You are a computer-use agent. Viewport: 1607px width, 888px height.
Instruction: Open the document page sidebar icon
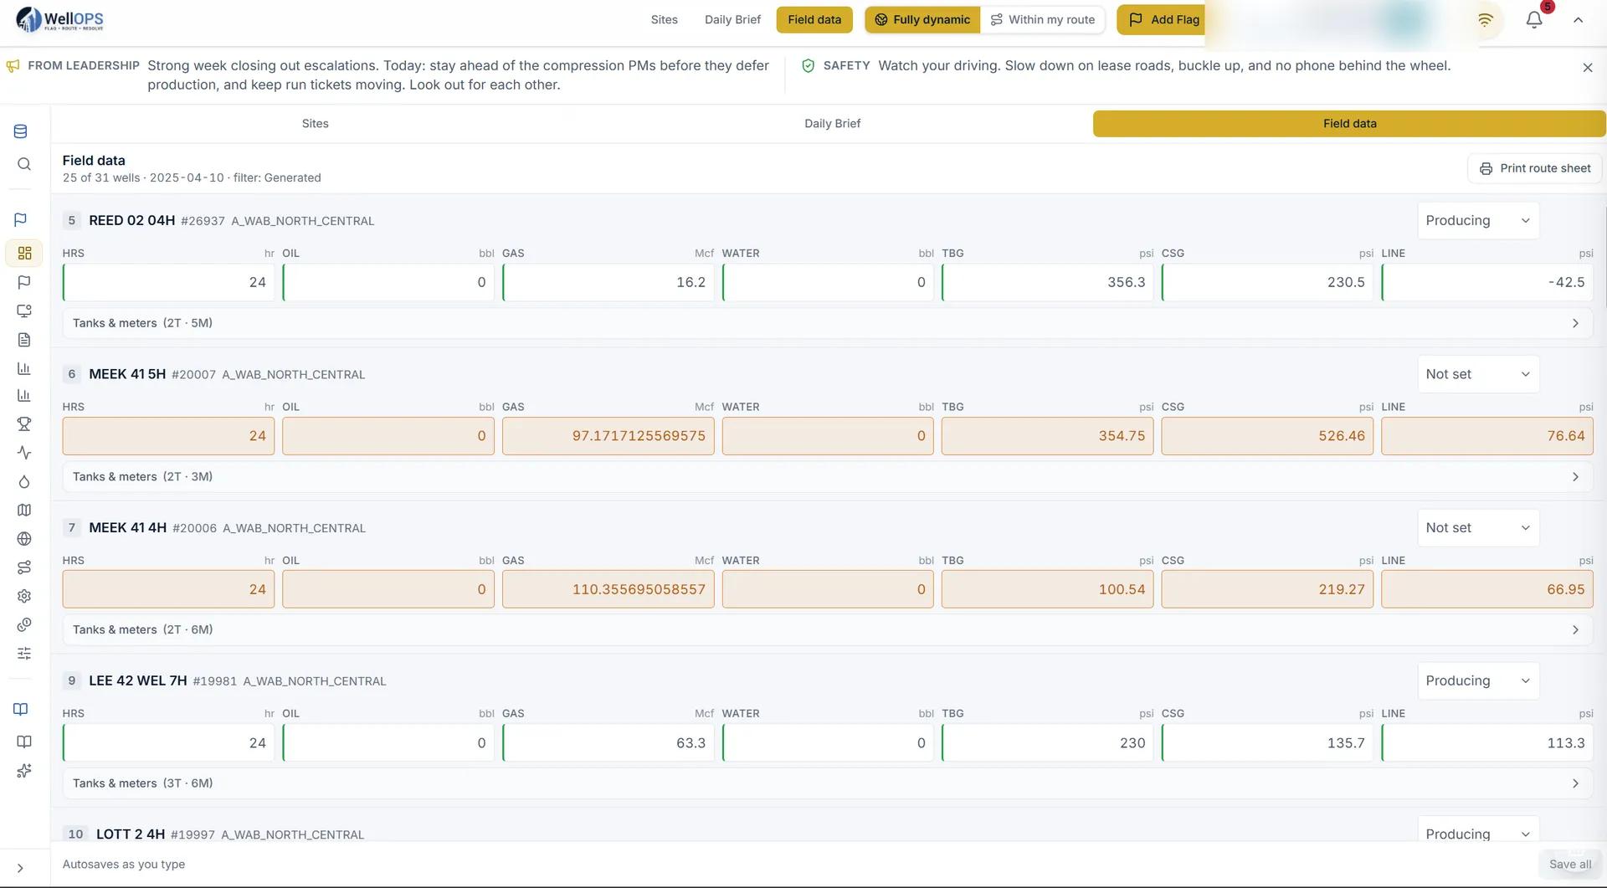pos(24,340)
